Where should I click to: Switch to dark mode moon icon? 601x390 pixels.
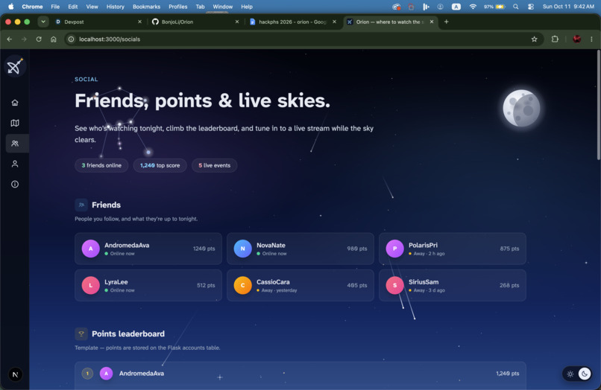[585, 374]
